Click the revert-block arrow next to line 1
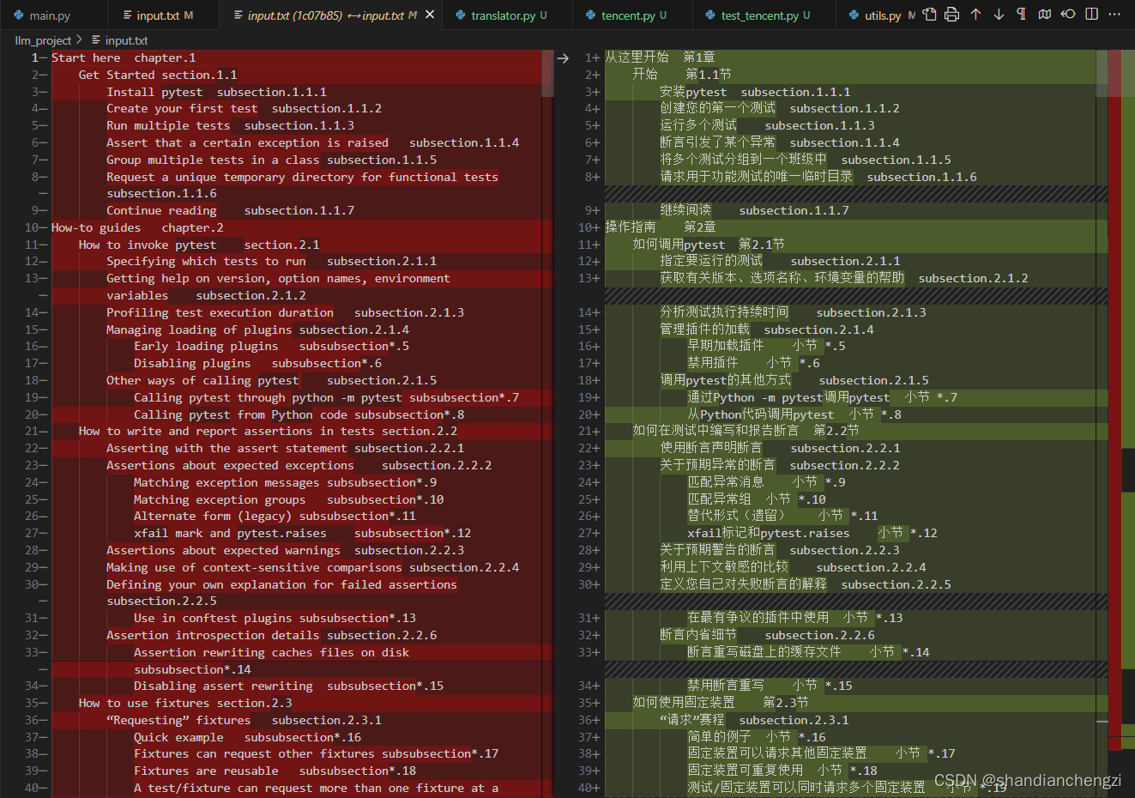 (563, 58)
